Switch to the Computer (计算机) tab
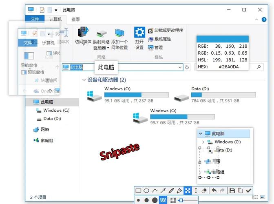The image size is (274, 204). click(x=55, y=19)
